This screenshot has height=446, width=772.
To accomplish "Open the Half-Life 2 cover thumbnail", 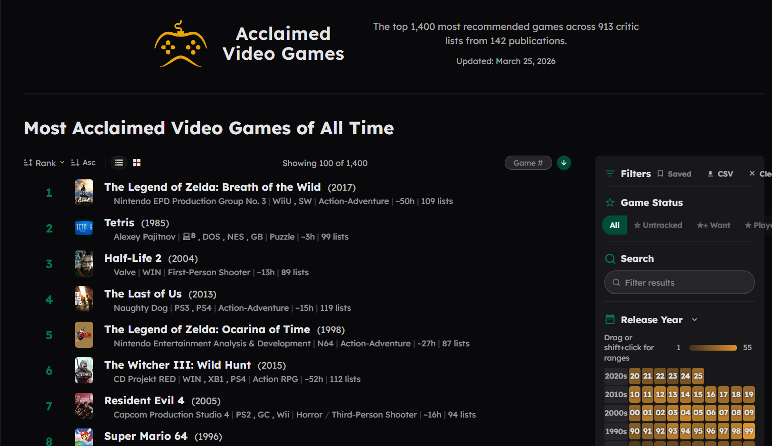I will pos(84,263).
